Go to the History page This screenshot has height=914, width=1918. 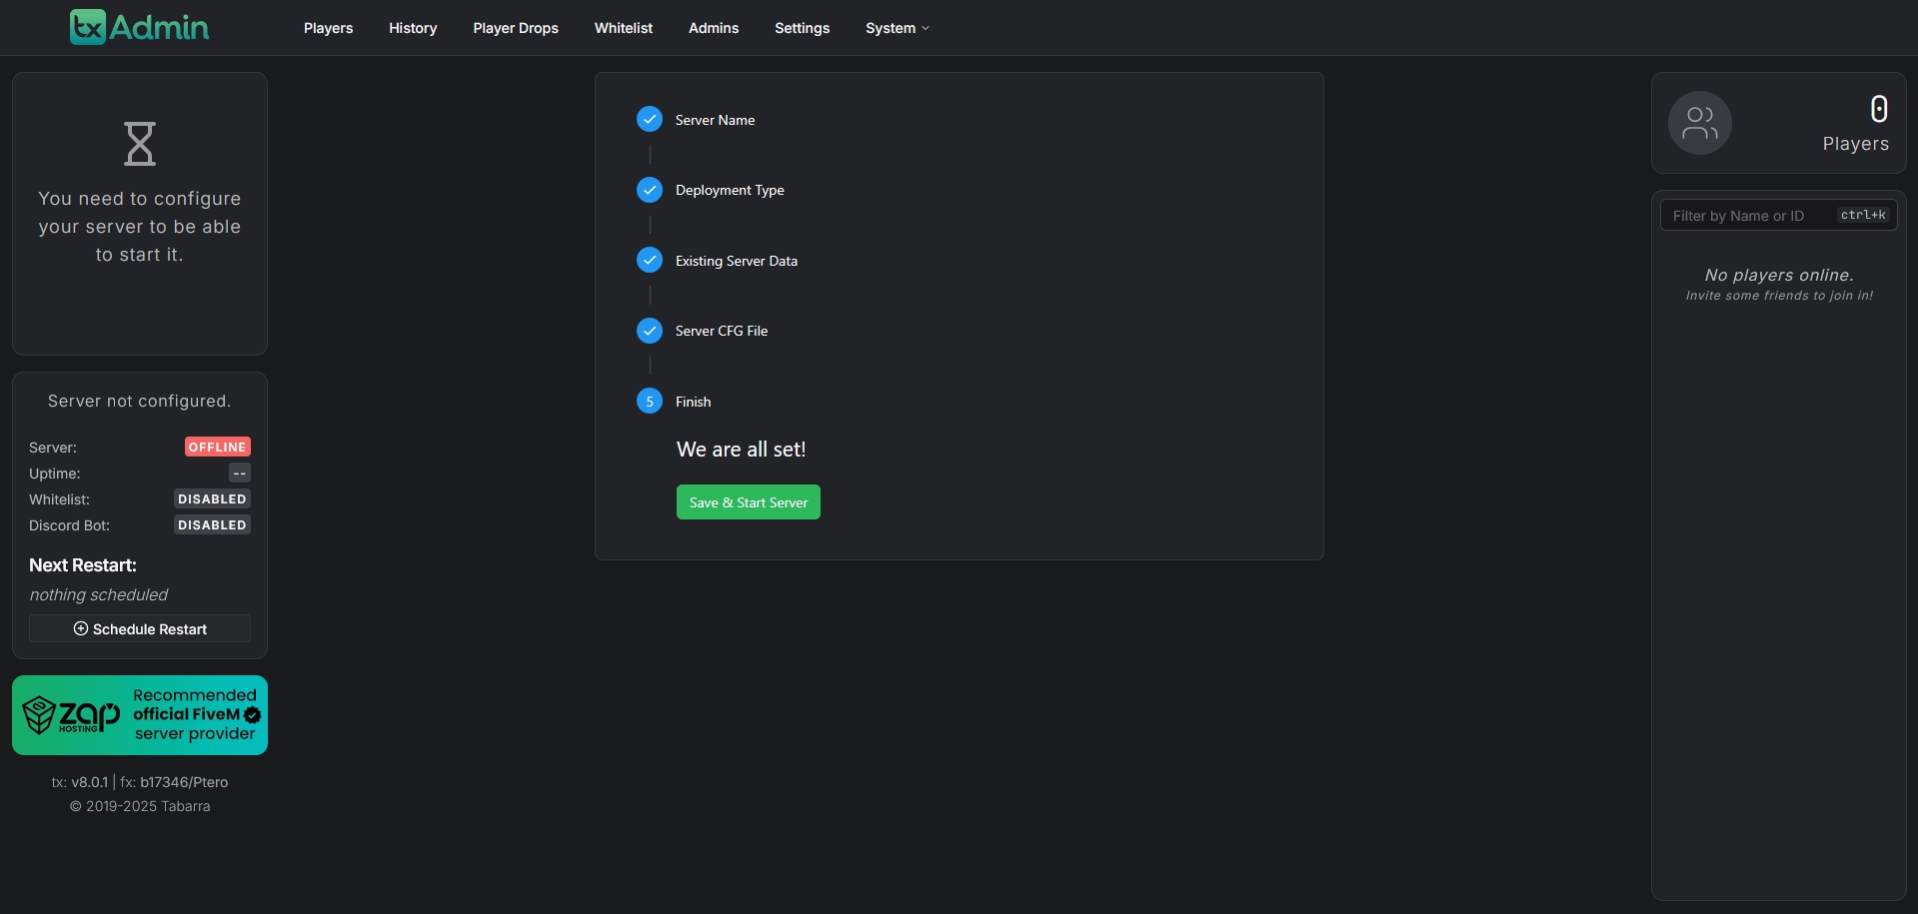pyautogui.click(x=413, y=28)
